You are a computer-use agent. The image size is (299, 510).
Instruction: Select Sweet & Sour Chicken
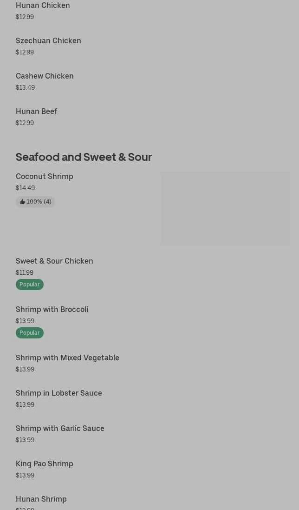click(54, 261)
